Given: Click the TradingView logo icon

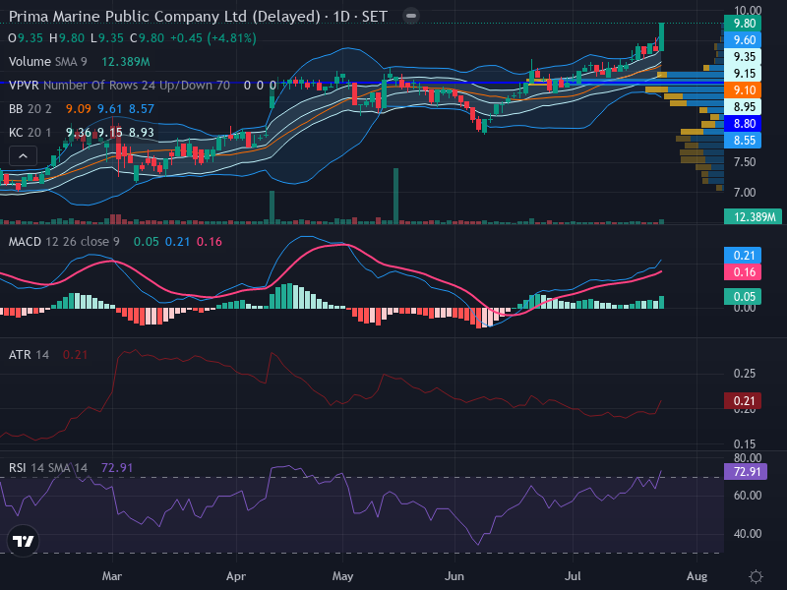Looking at the screenshot, I should (23, 541).
